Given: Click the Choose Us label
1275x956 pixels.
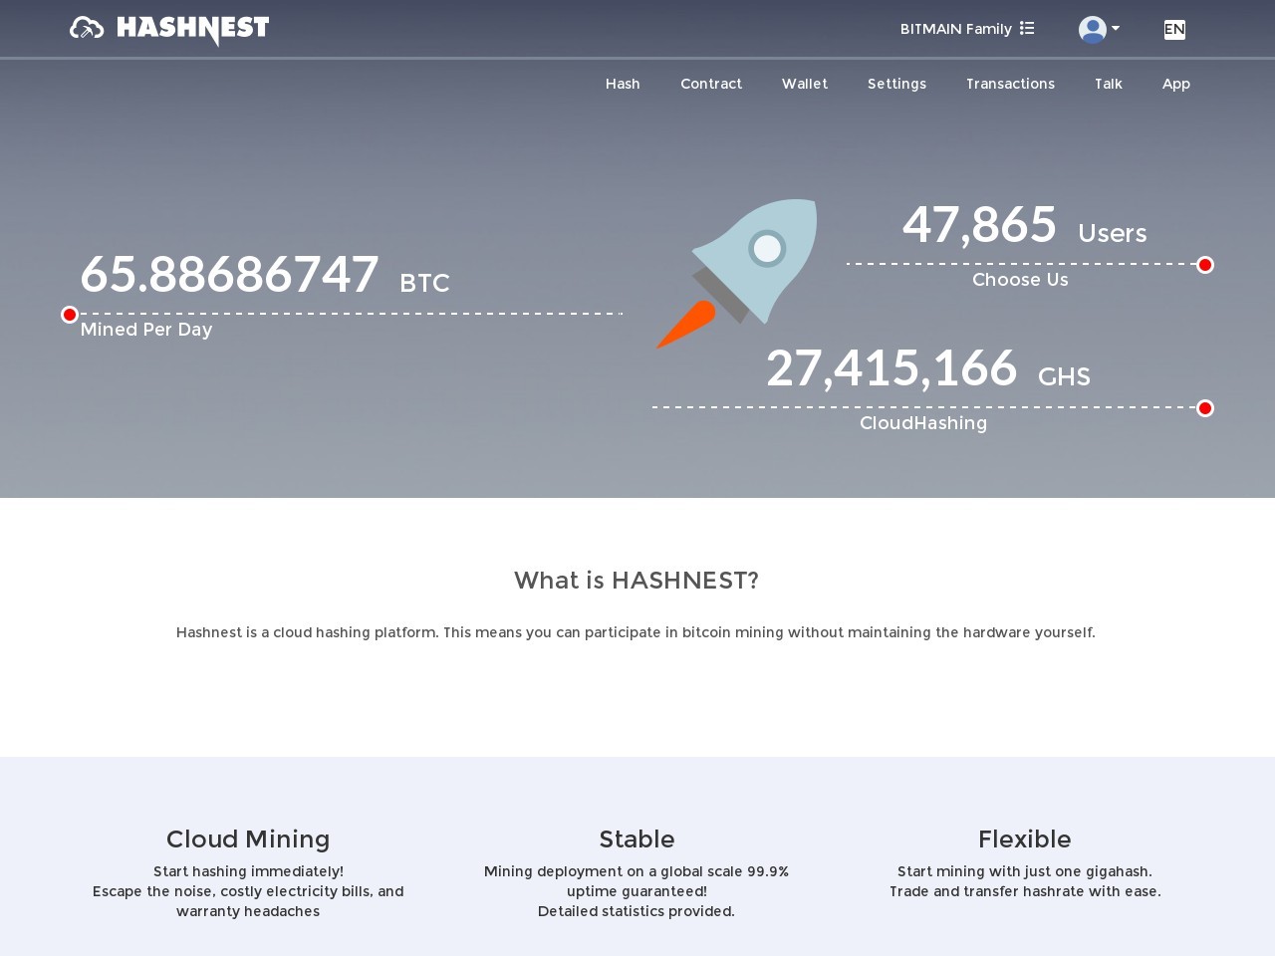Looking at the screenshot, I should (1020, 280).
